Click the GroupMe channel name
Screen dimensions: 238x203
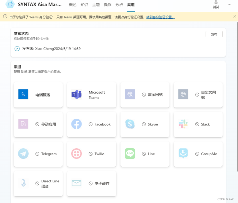(x=209, y=154)
